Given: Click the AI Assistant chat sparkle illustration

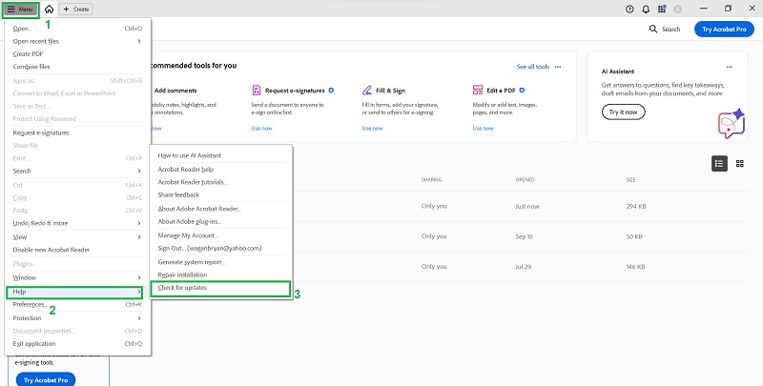Looking at the screenshot, I should click(x=732, y=124).
